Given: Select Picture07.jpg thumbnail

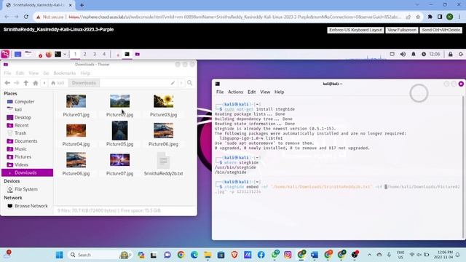Looking at the screenshot, I should pyautogui.click(x=119, y=160).
